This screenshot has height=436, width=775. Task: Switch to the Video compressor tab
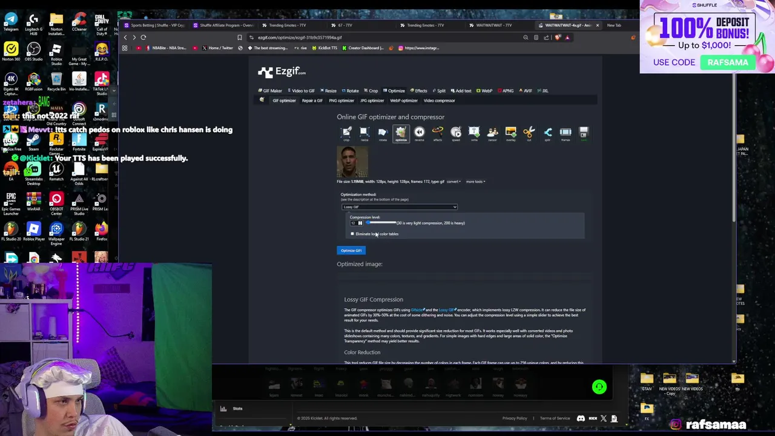(x=440, y=101)
